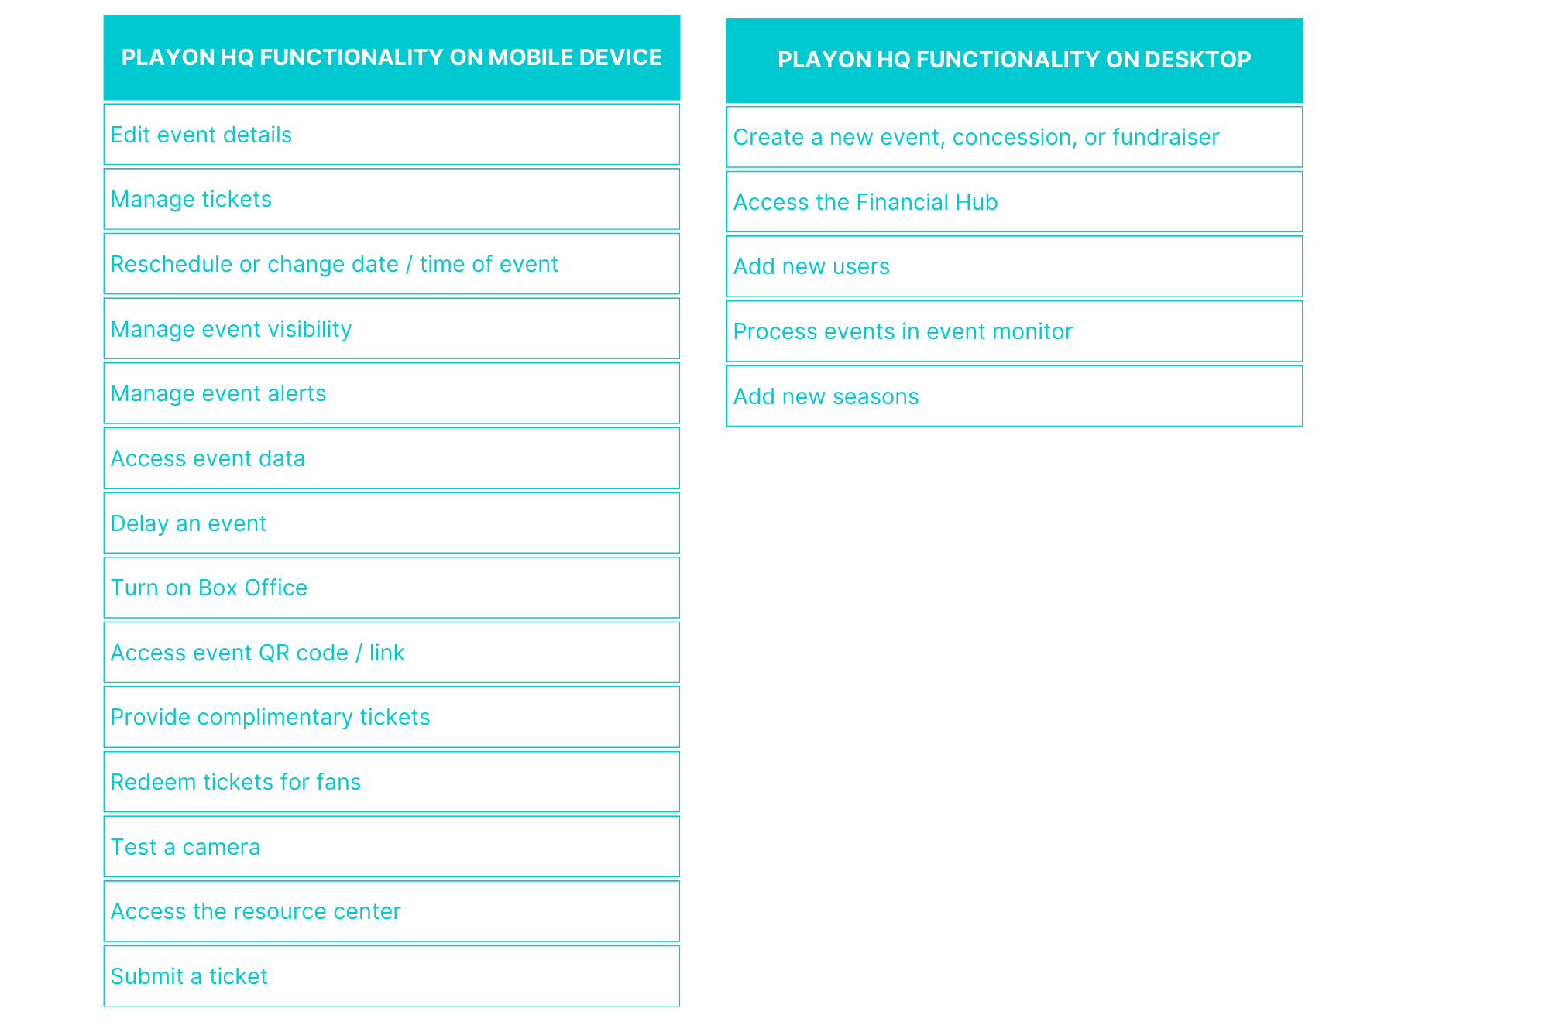This screenshot has height=1032, width=1549.
Task: Expand Add new users desktop option
Action: (x=1012, y=266)
